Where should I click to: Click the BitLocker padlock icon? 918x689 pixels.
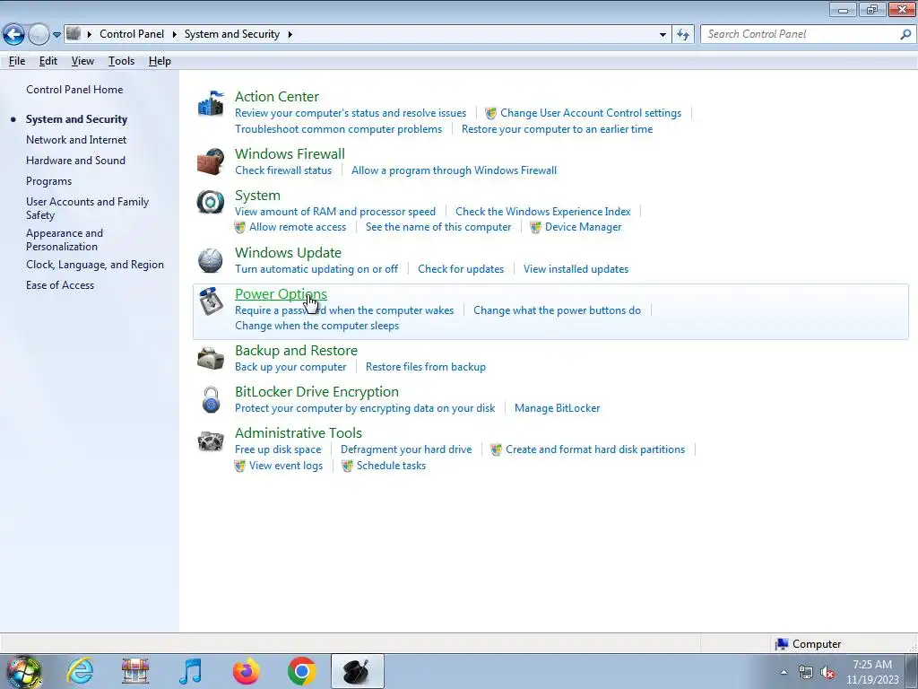tap(211, 399)
